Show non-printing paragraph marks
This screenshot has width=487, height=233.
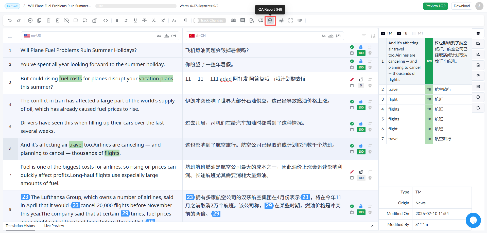coord(185,21)
